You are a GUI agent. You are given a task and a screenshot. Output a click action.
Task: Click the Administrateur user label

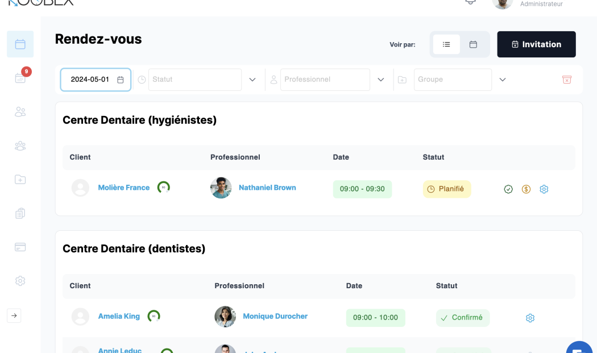click(541, 4)
